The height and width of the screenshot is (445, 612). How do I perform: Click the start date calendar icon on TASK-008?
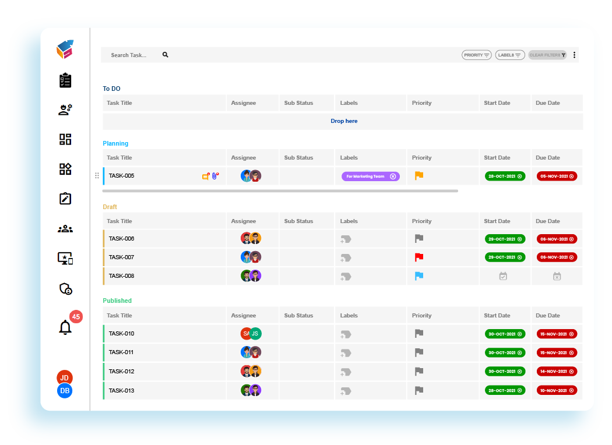[x=502, y=276]
